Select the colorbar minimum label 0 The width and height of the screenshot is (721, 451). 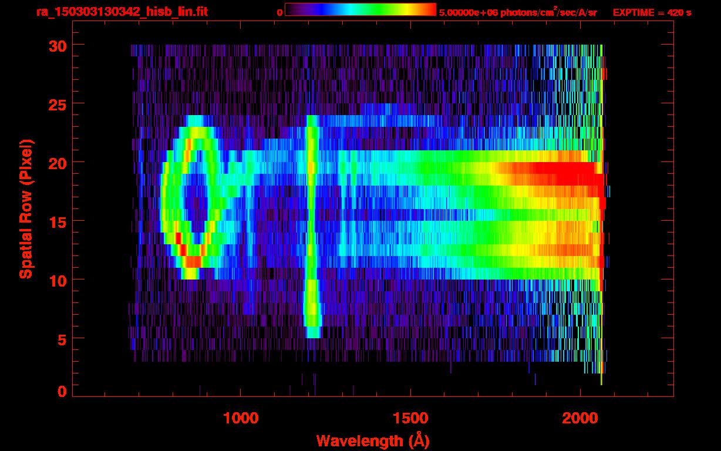coord(280,12)
